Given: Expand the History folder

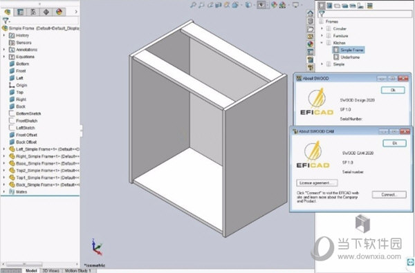Looking at the screenshot, I should 4,35.
